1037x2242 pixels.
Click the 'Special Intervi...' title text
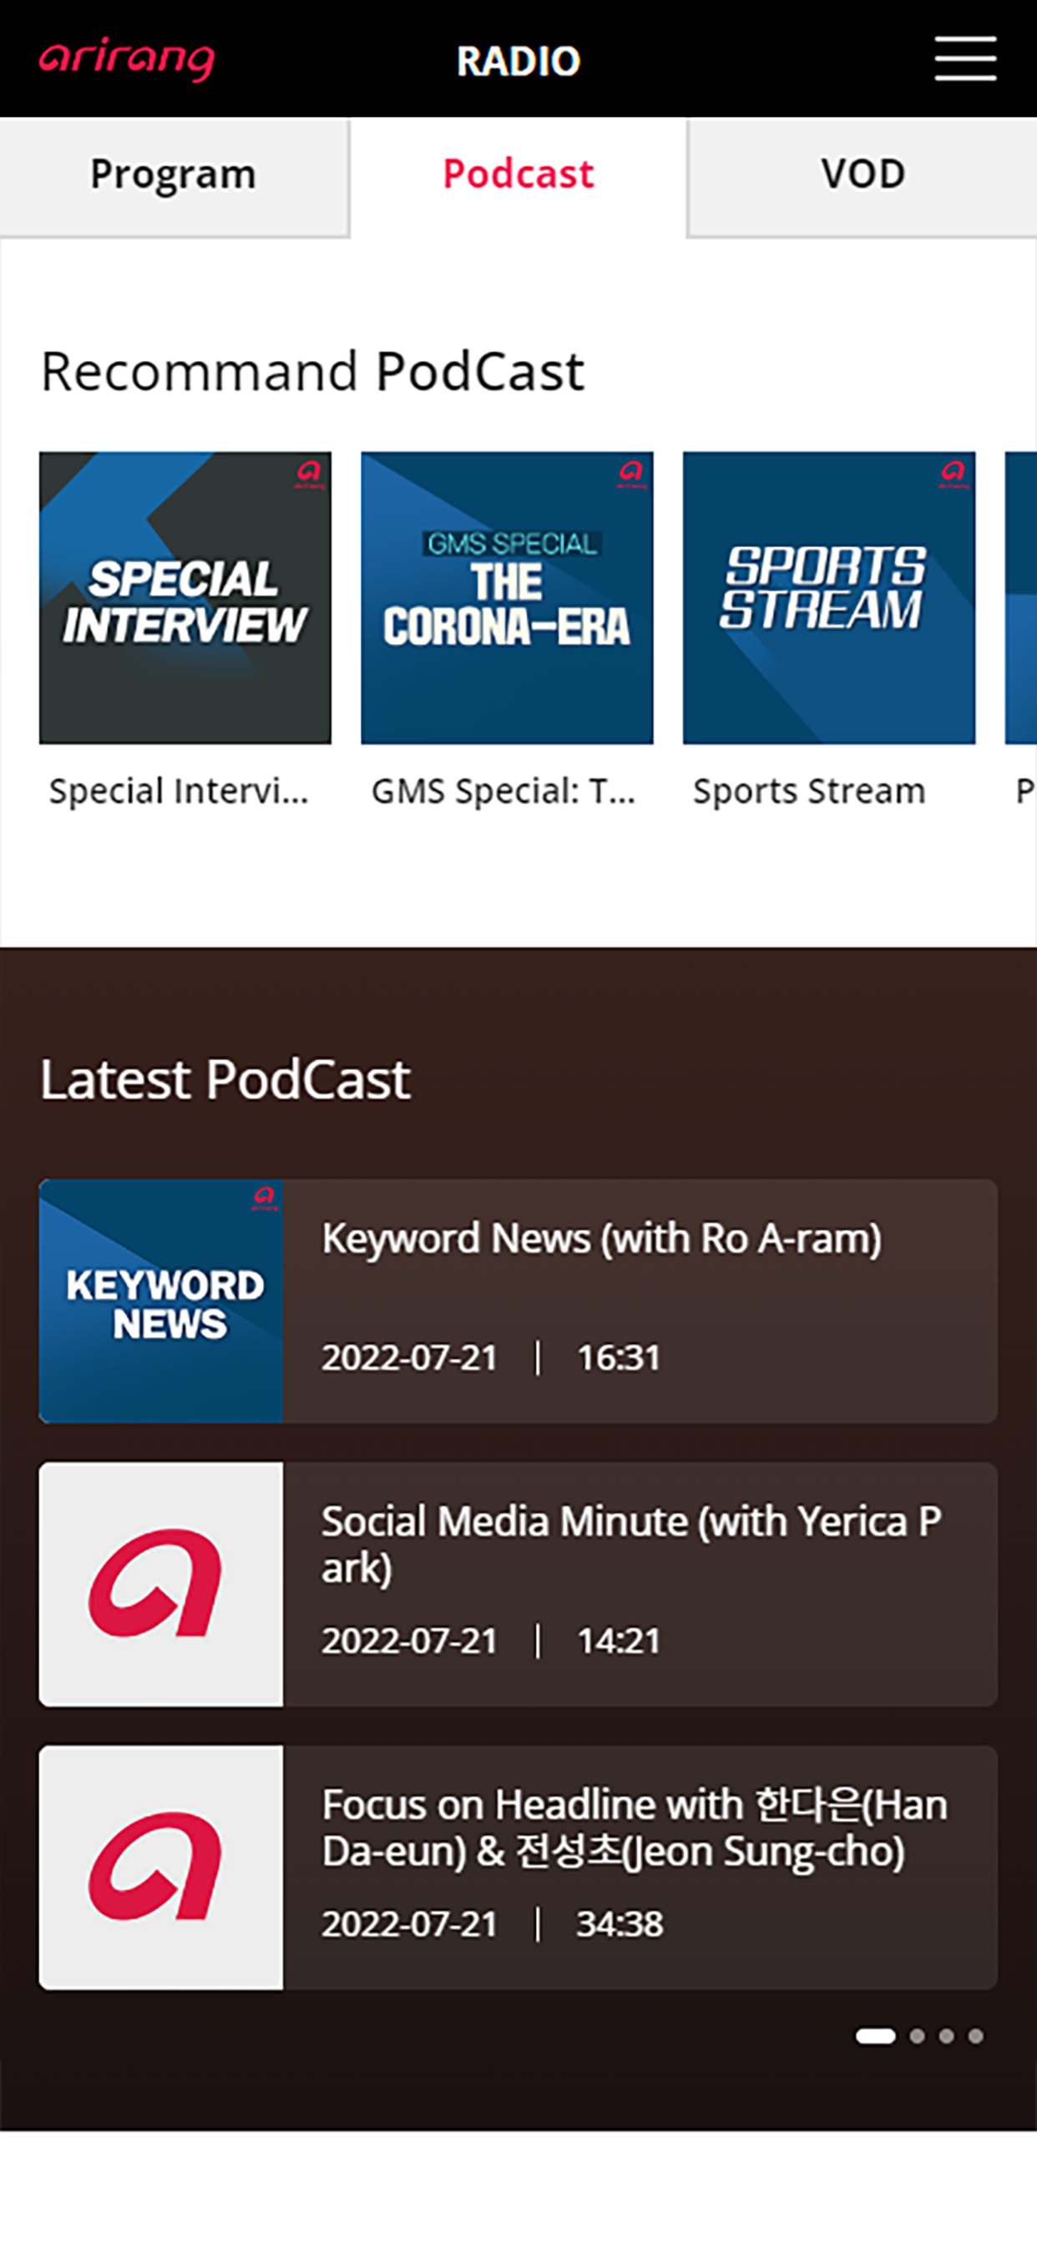tap(180, 791)
